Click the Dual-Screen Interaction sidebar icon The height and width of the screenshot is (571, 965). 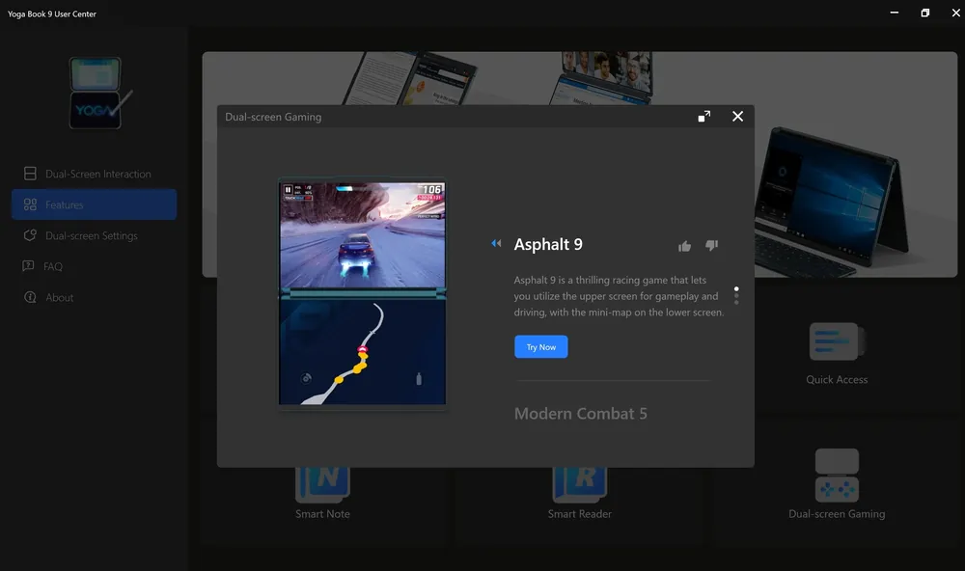click(30, 174)
